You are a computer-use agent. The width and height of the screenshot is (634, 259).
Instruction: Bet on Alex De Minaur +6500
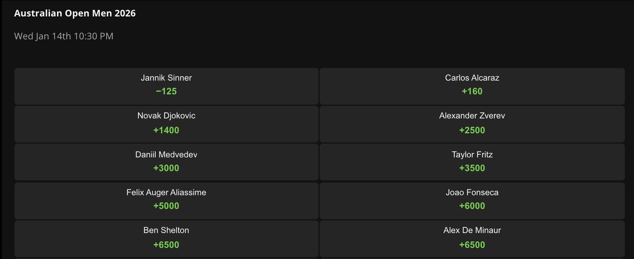tap(472, 239)
